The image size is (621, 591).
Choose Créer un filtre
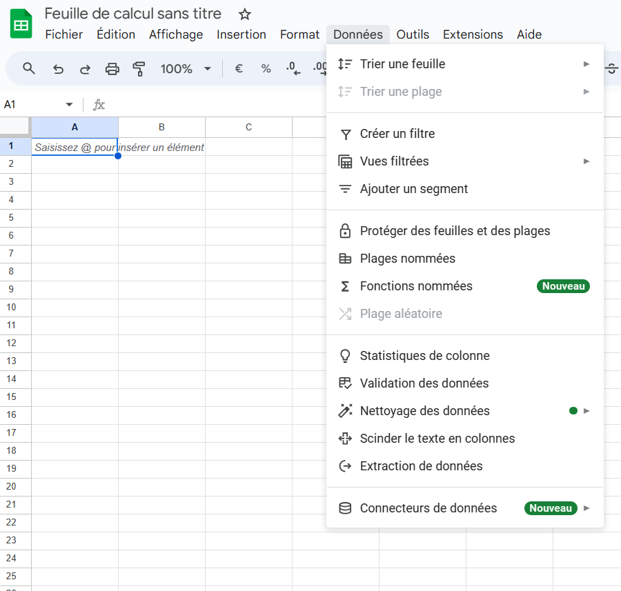pyautogui.click(x=465, y=134)
